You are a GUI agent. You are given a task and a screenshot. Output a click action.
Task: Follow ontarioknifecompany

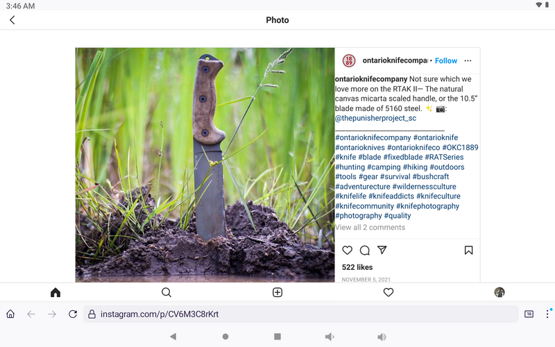coord(446,61)
